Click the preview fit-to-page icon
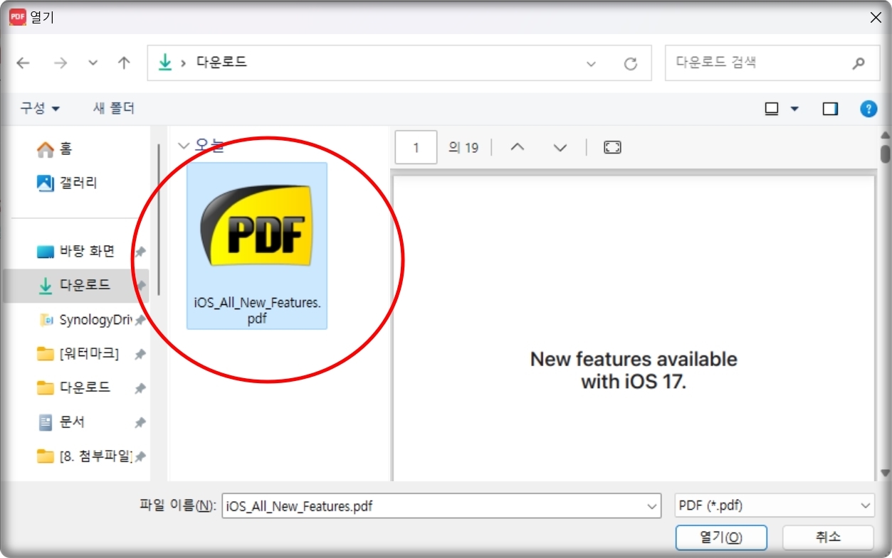This screenshot has height=558, width=892. [x=612, y=147]
